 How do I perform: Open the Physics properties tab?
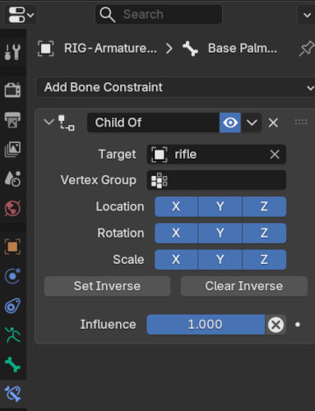(12, 276)
